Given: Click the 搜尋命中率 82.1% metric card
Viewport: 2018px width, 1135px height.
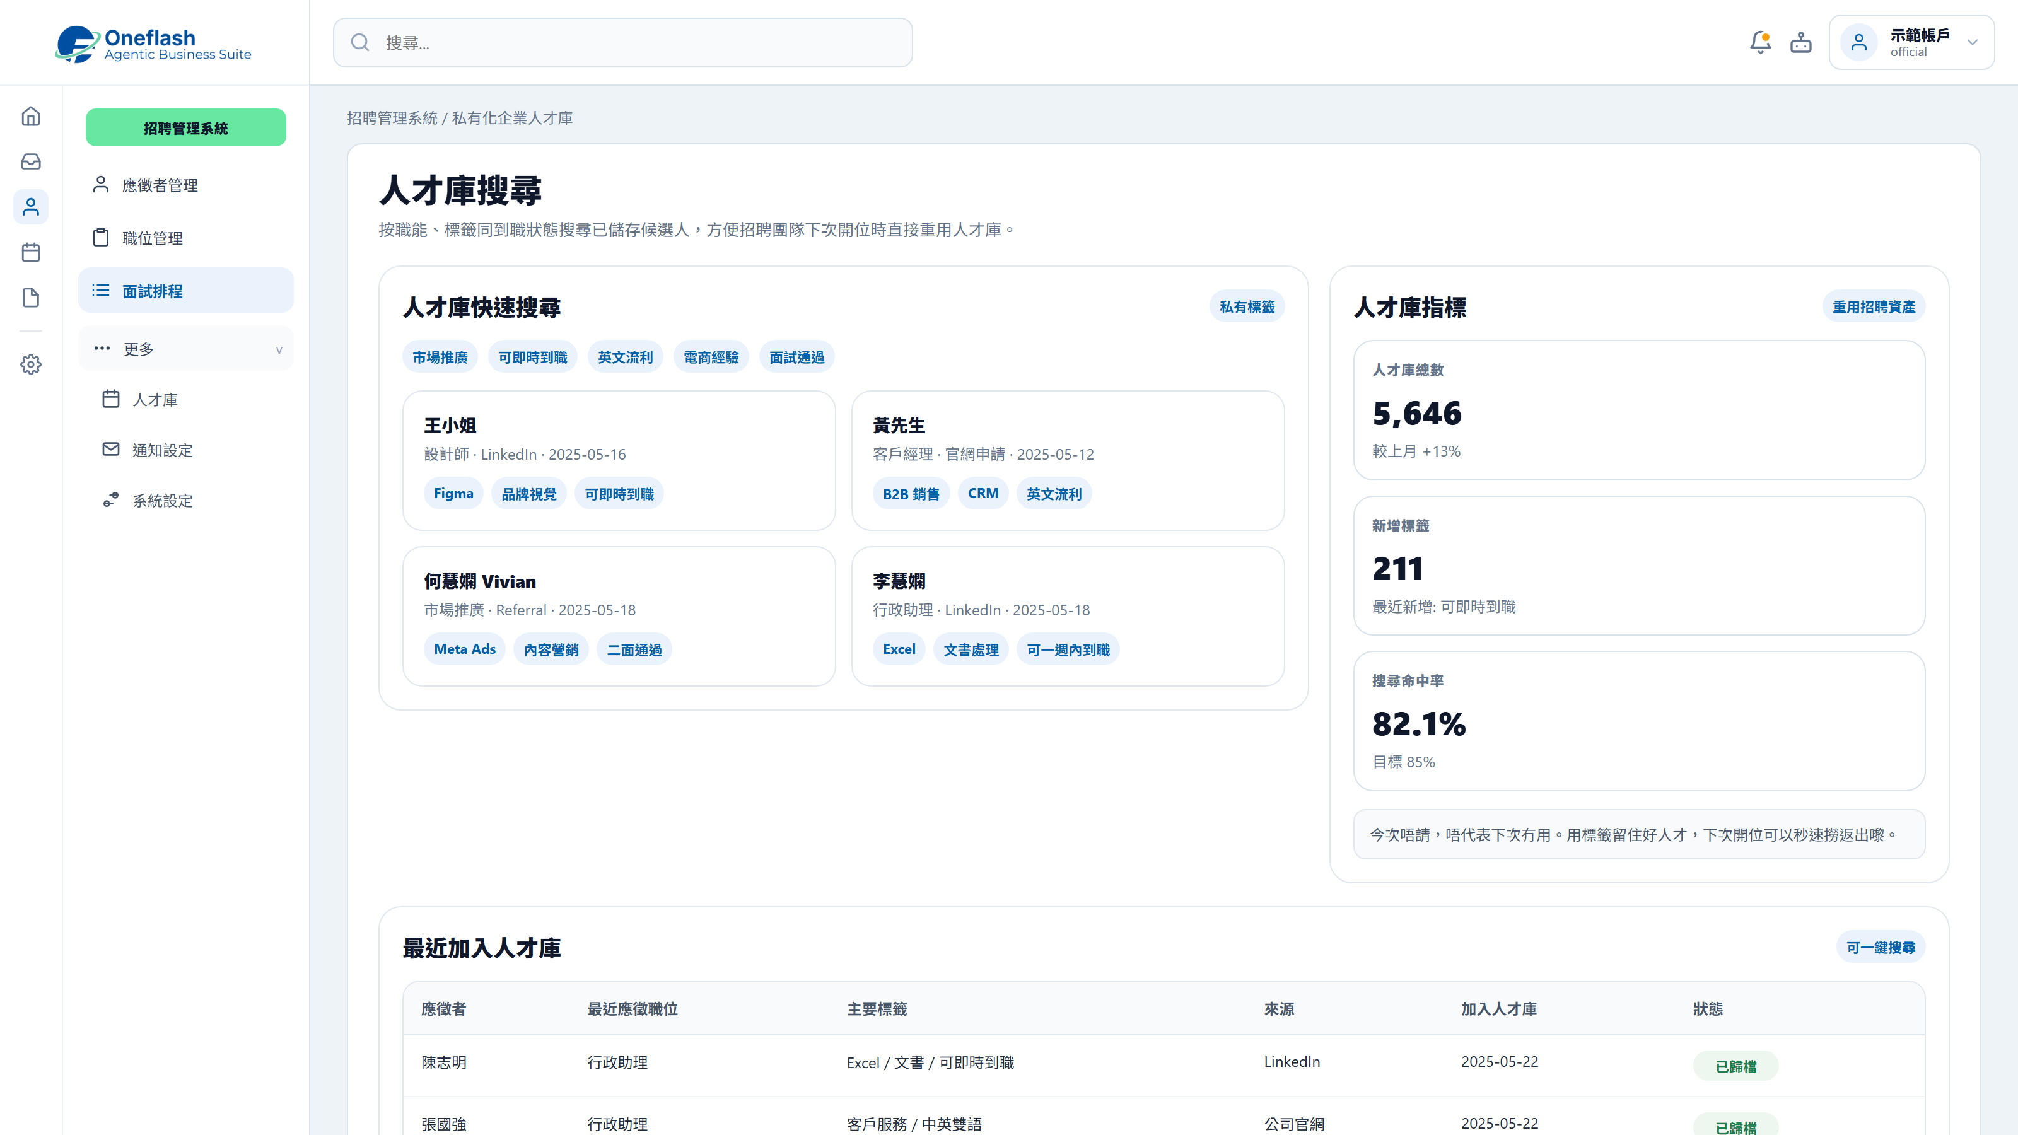Looking at the screenshot, I should [x=1639, y=721].
